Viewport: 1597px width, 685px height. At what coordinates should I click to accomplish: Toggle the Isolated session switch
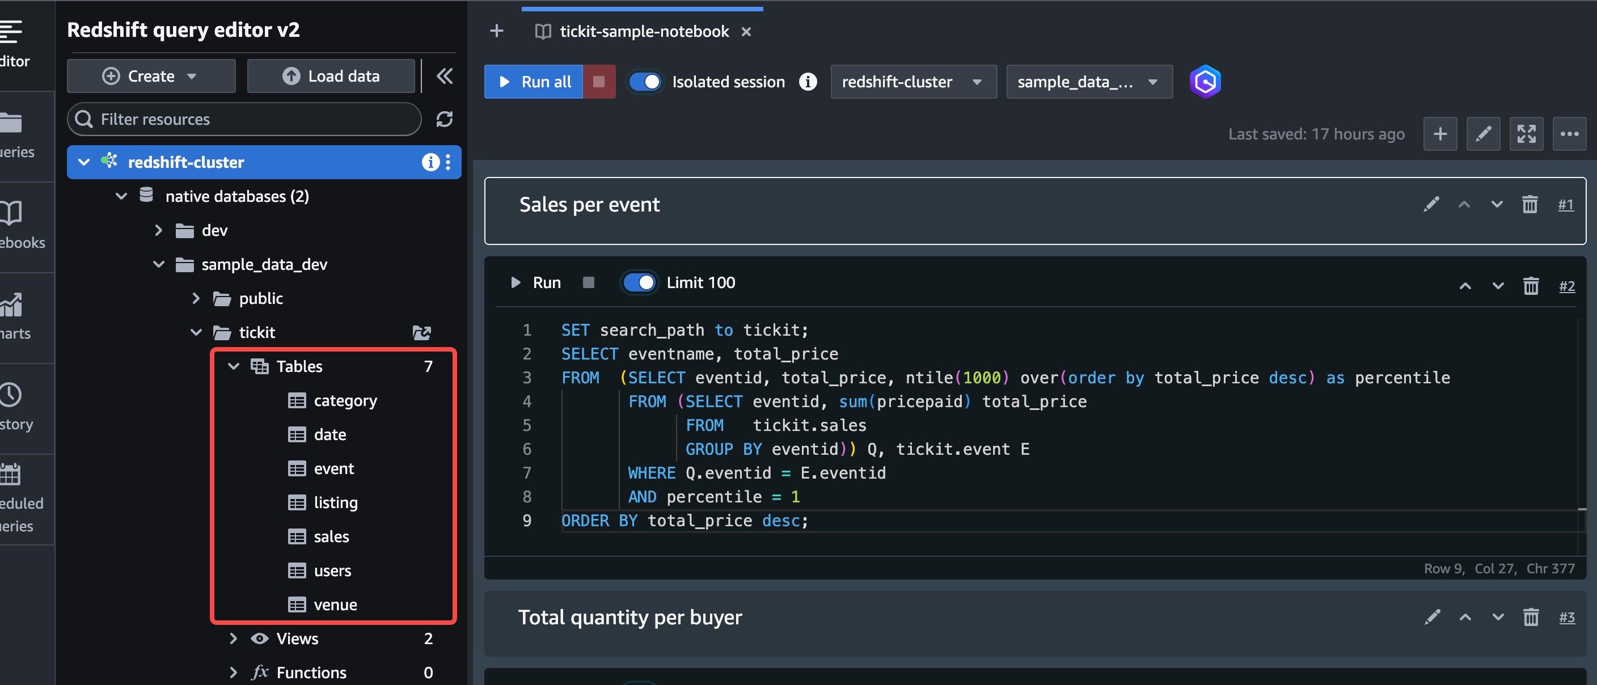coord(645,82)
